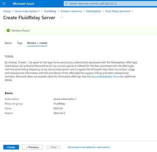Click the Azure subscription 1 value in Basics
Screen dimensions: 157x152
click(x=65, y=99)
